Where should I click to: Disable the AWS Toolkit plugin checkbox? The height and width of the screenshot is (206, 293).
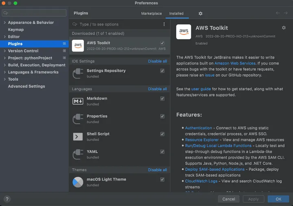[162, 43]
